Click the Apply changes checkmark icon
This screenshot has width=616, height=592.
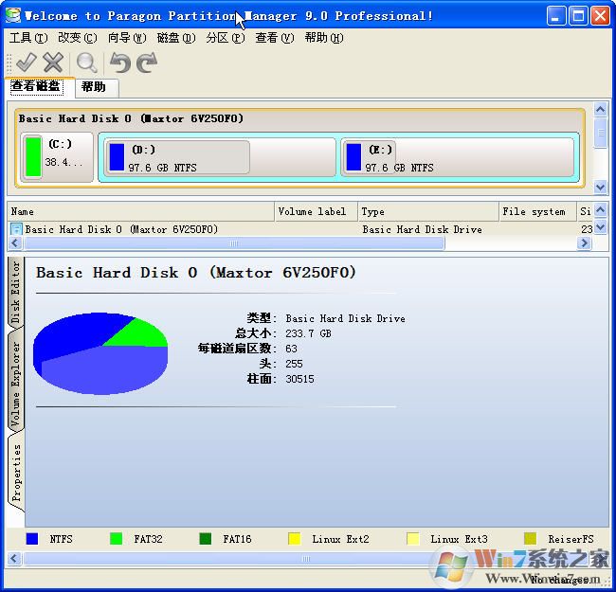pyautogui.click(x=26, y=63)
